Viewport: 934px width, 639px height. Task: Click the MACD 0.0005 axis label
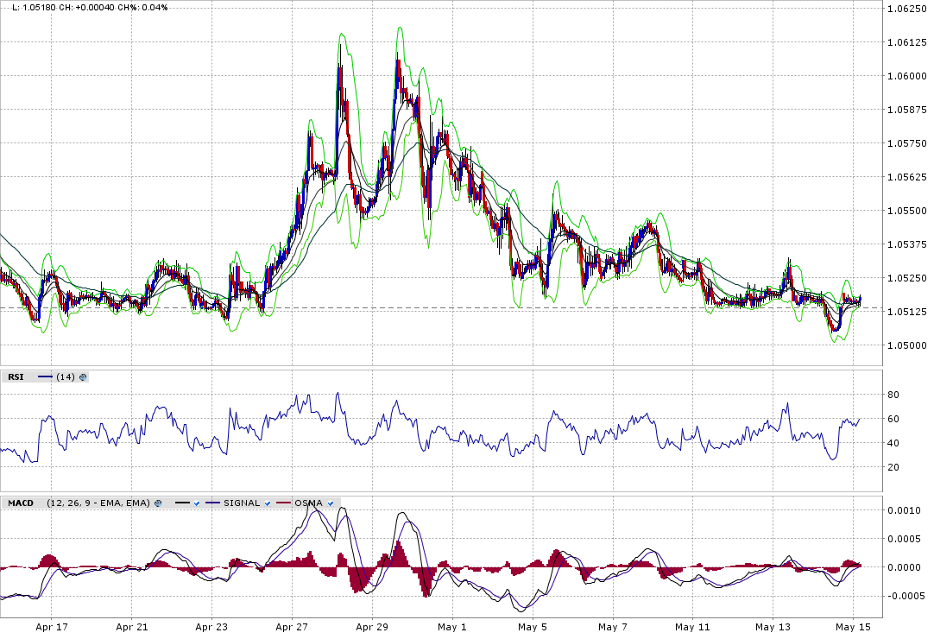pos(904,539)
